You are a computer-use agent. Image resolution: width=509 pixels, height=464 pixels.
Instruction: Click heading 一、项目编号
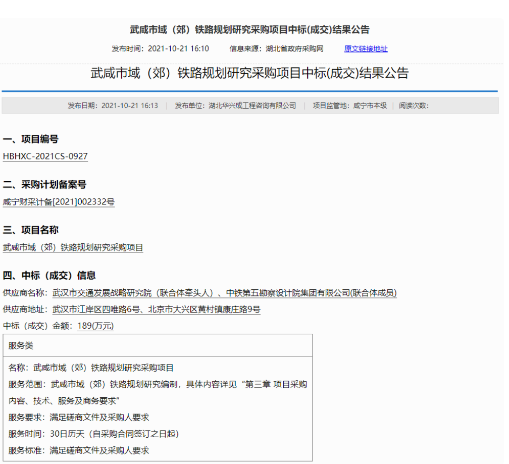pyautogui.click(x=31, y=139)
